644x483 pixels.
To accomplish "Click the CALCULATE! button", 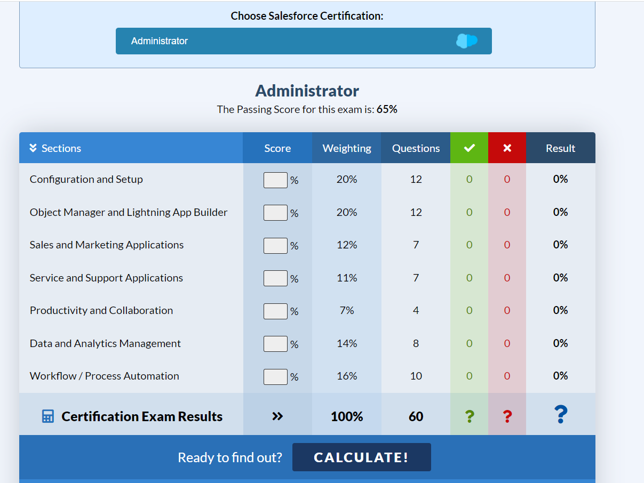I will coord(362,457).
